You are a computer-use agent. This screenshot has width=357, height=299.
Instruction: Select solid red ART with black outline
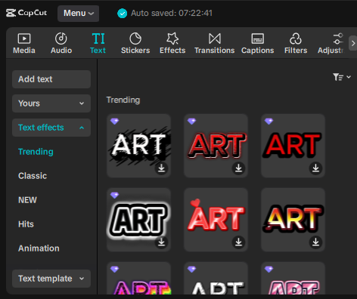[293, 146]
